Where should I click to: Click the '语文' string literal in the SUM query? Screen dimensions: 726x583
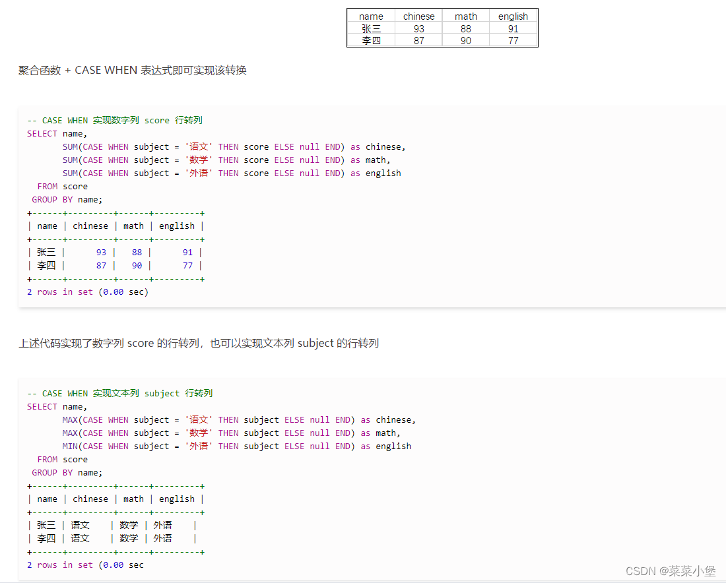[199, 146]
